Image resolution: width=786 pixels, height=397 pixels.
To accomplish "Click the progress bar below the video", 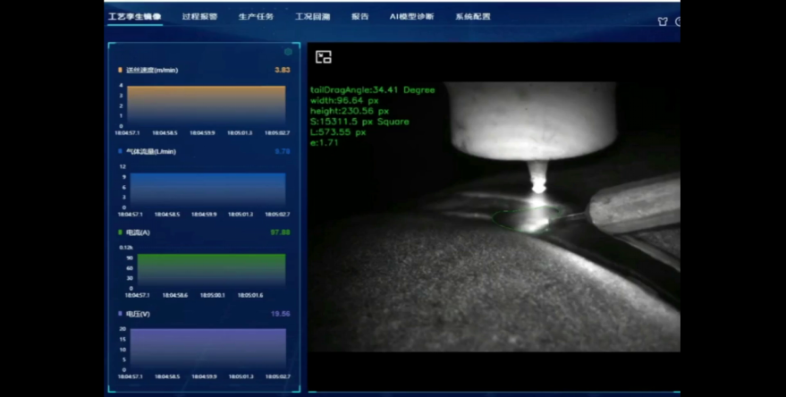I will [494, 392].
